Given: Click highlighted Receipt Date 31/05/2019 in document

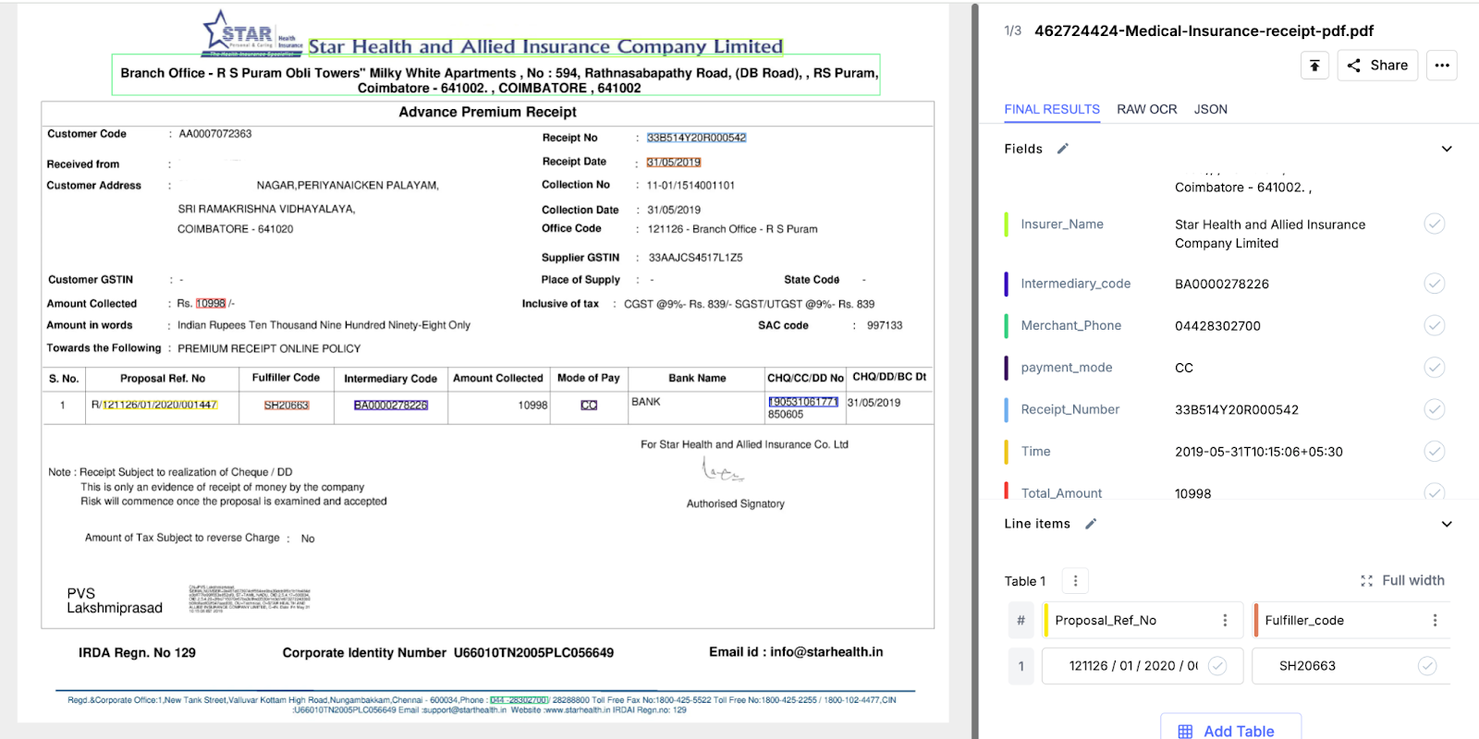Looking at the screenshot, I should pos(674,163).
